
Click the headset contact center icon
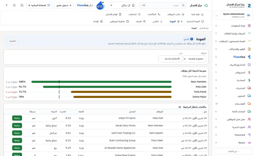pyautogui.click(x=206, y=6)
